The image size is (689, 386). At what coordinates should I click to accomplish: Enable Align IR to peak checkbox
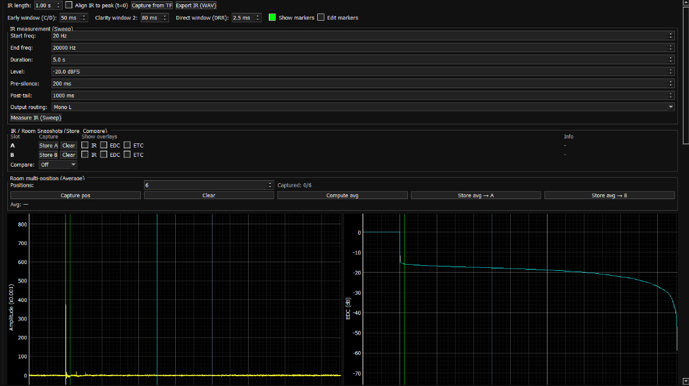pyautogui.click(x=69, y=5)
